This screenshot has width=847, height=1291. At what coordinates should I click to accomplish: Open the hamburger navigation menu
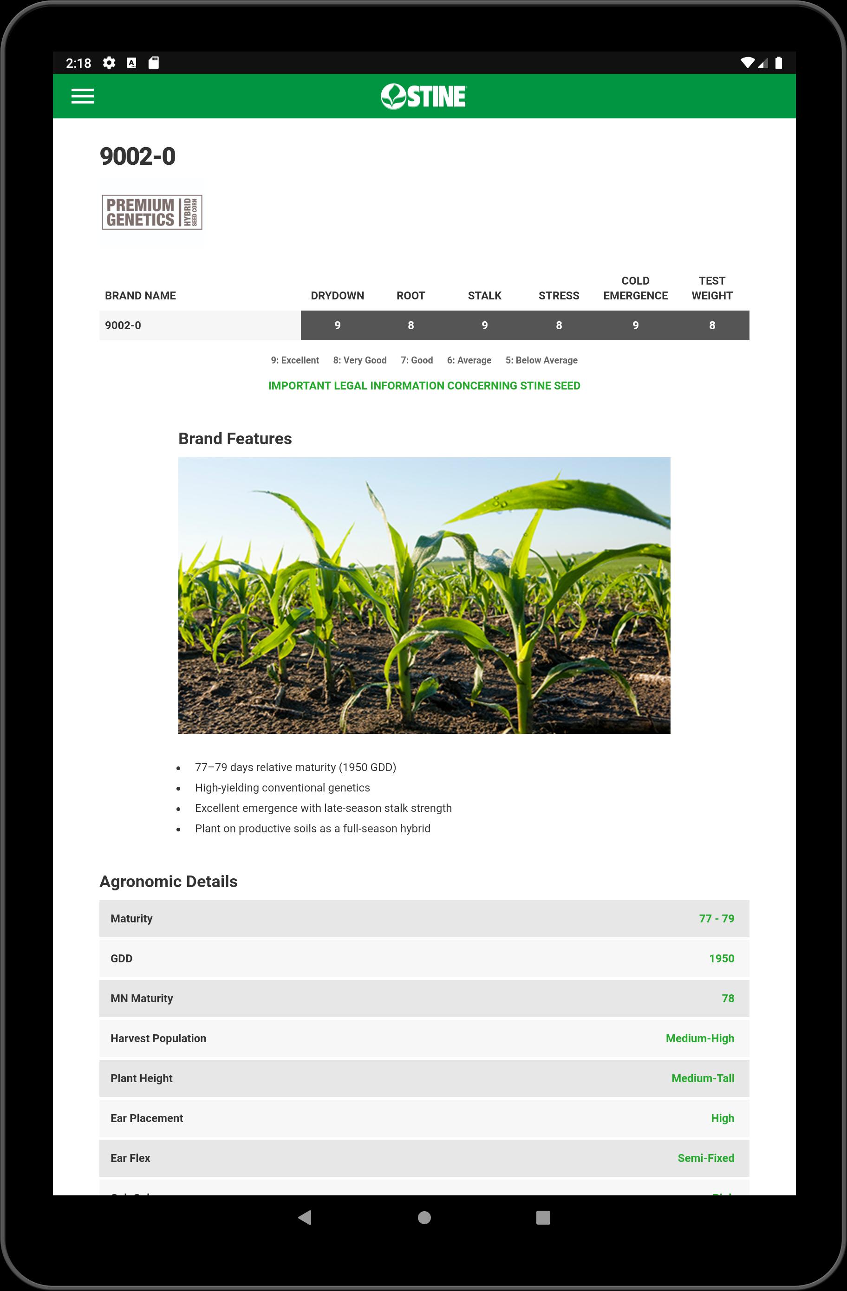(83, 97)
